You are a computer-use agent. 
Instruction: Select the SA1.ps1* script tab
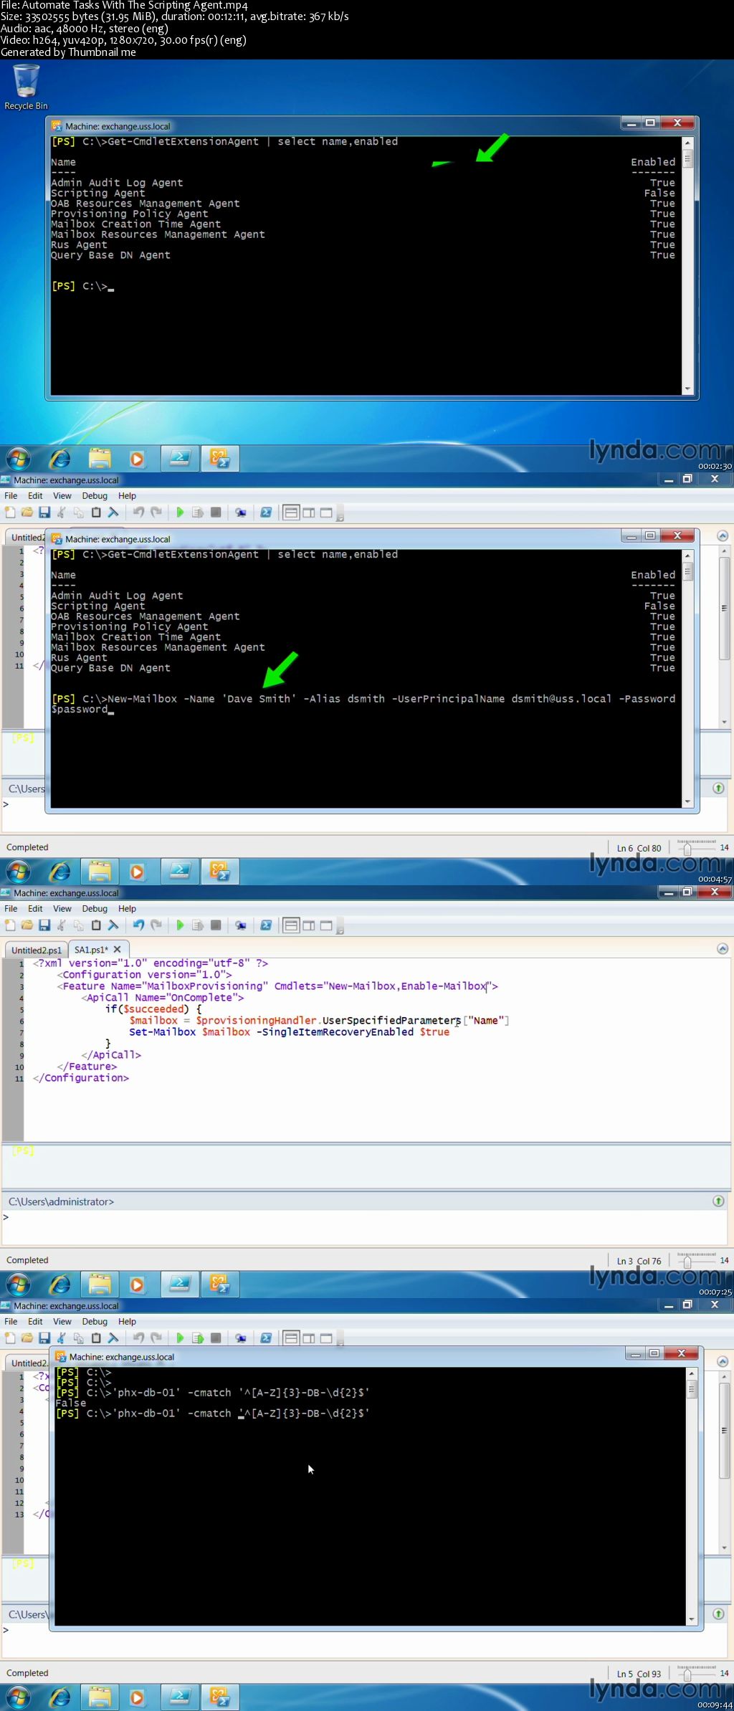[x=91, y=949]
